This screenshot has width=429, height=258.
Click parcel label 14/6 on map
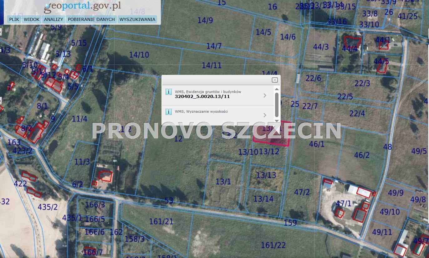(288, 37)
